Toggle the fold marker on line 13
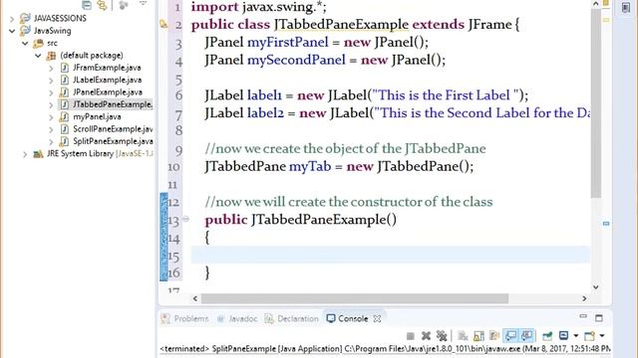 185,219
